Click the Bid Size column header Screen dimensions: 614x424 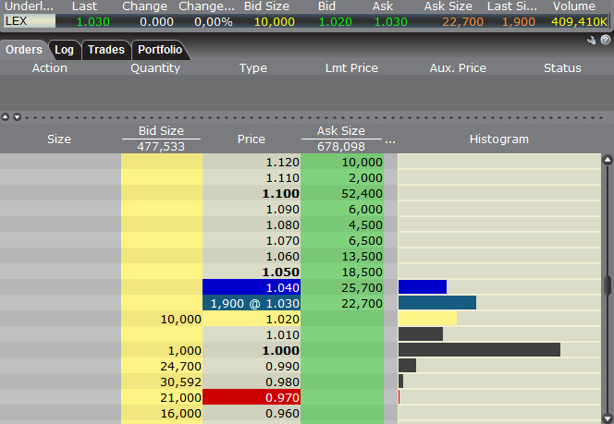tap(161, 130)
